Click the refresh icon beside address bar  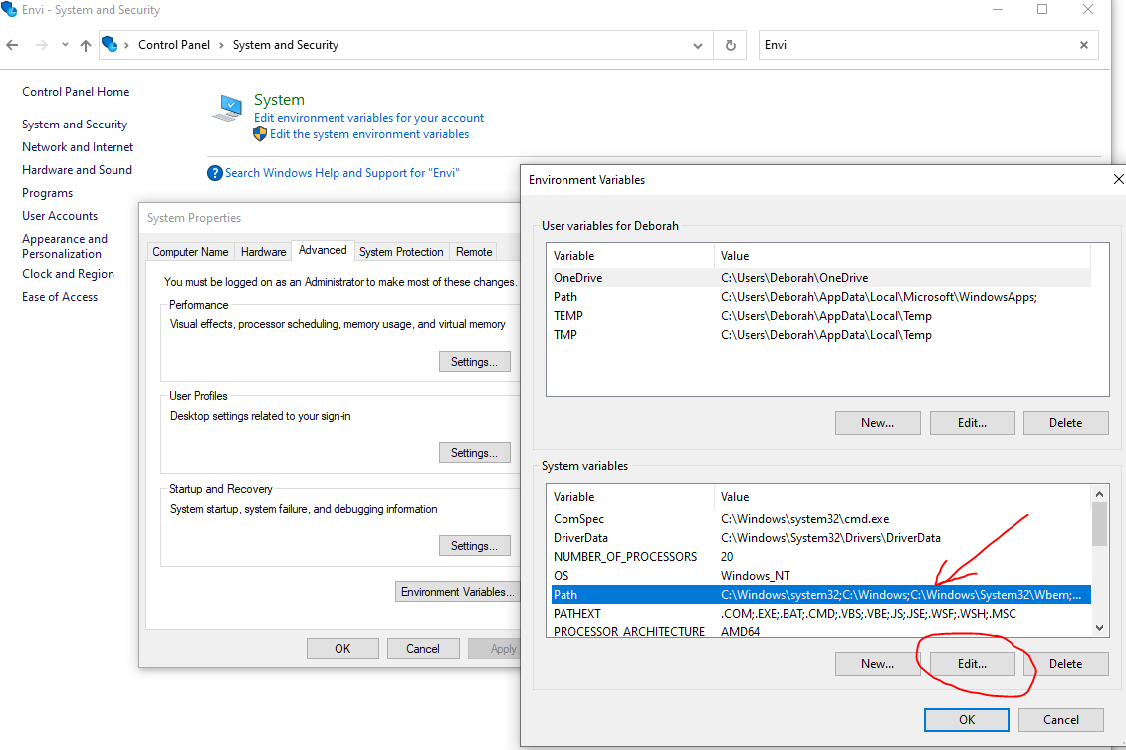(x=731, y=45)
